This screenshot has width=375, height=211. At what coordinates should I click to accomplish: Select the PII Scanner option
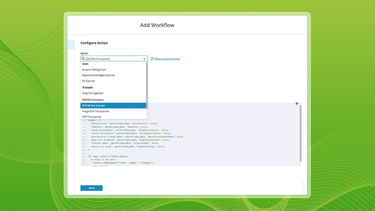point(113,81)
